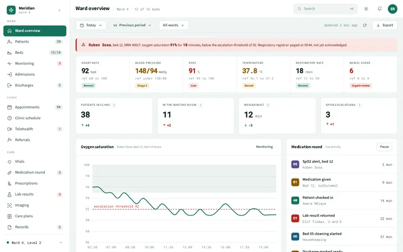Click the Medication round pill icon
This screenshot has width=403, height=252.
click(x=10, y=172)
